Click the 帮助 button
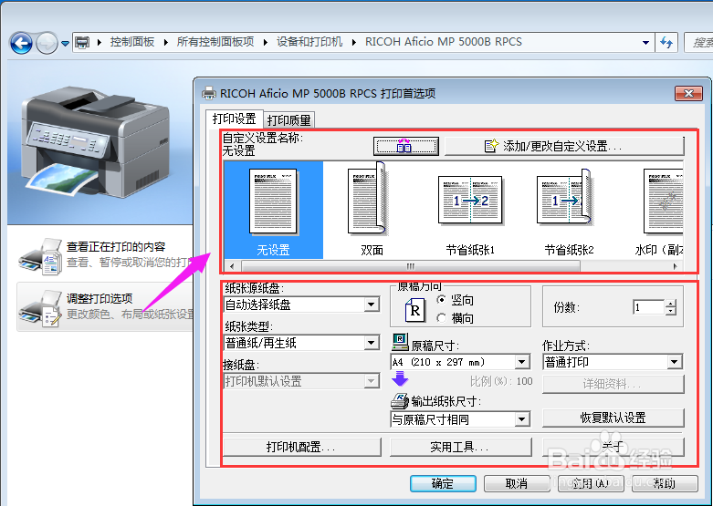 (665, 484)
